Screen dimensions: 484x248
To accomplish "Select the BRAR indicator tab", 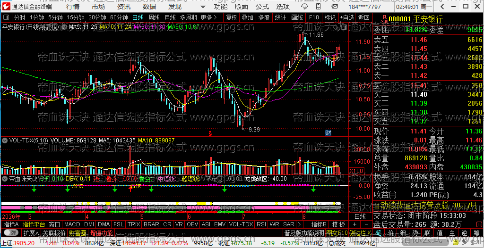I will [152, 224].
